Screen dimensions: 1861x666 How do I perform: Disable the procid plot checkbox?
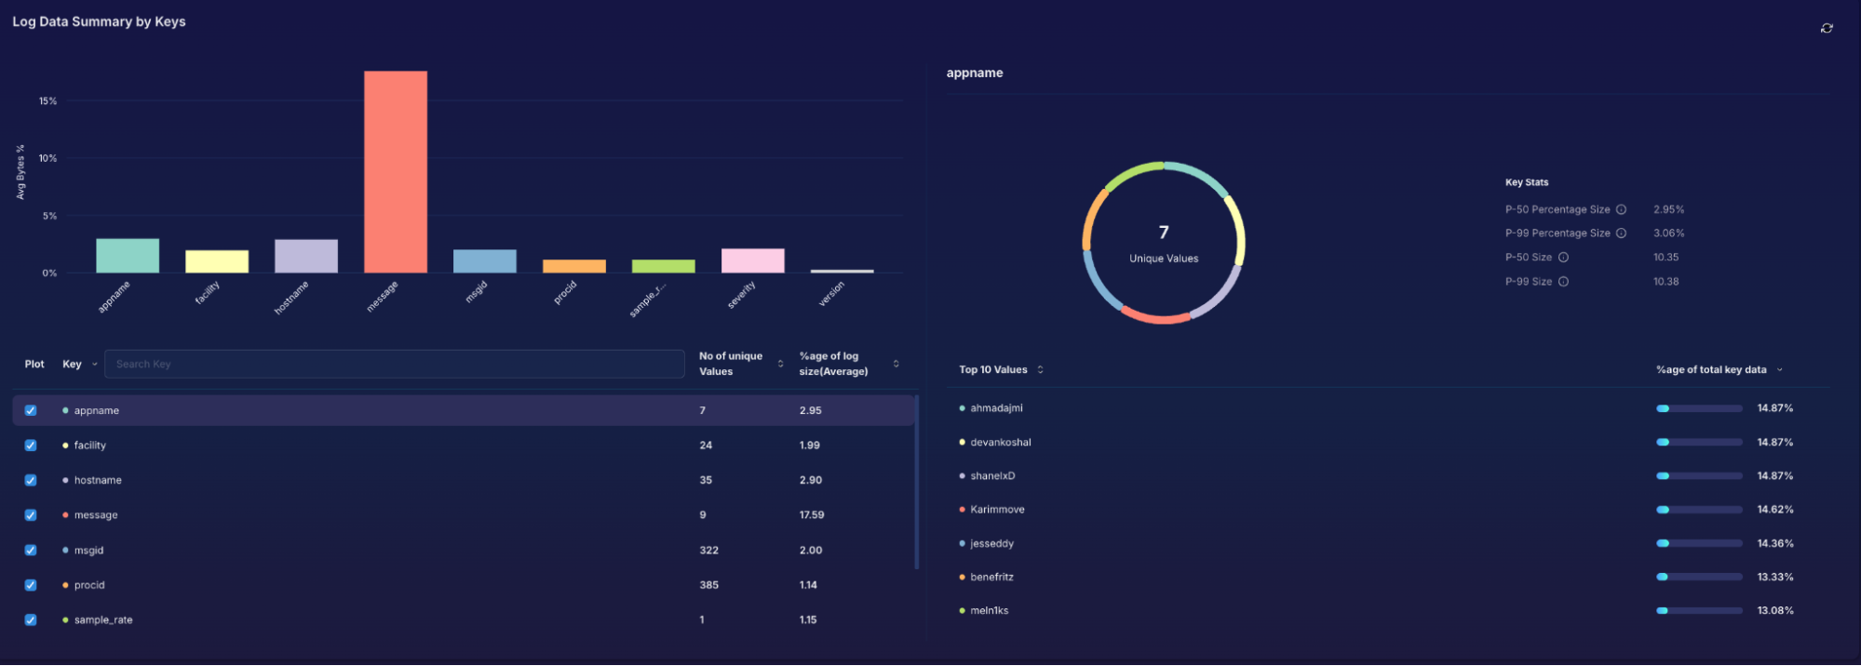tap(31, 585)
